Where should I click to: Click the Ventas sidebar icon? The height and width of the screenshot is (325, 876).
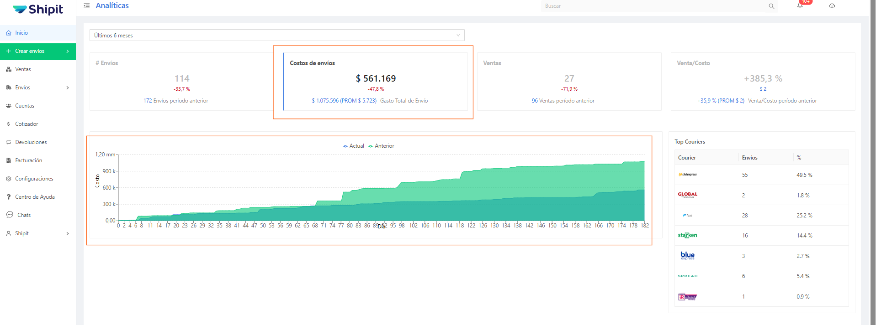pyautogui.click(x=9, y=69)
